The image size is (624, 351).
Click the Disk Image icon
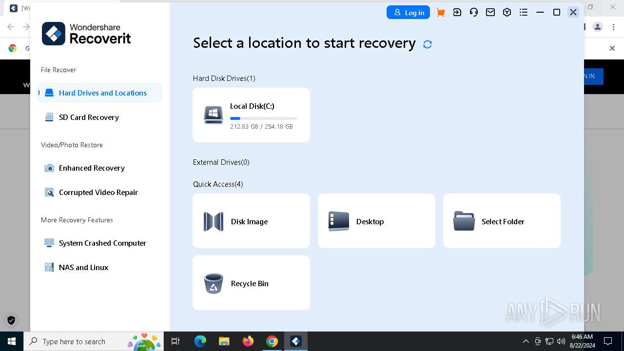(214, 221)
